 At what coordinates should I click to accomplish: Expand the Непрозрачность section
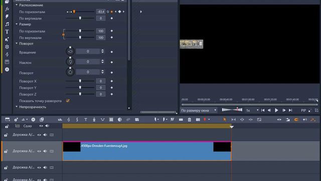[17, 107]
